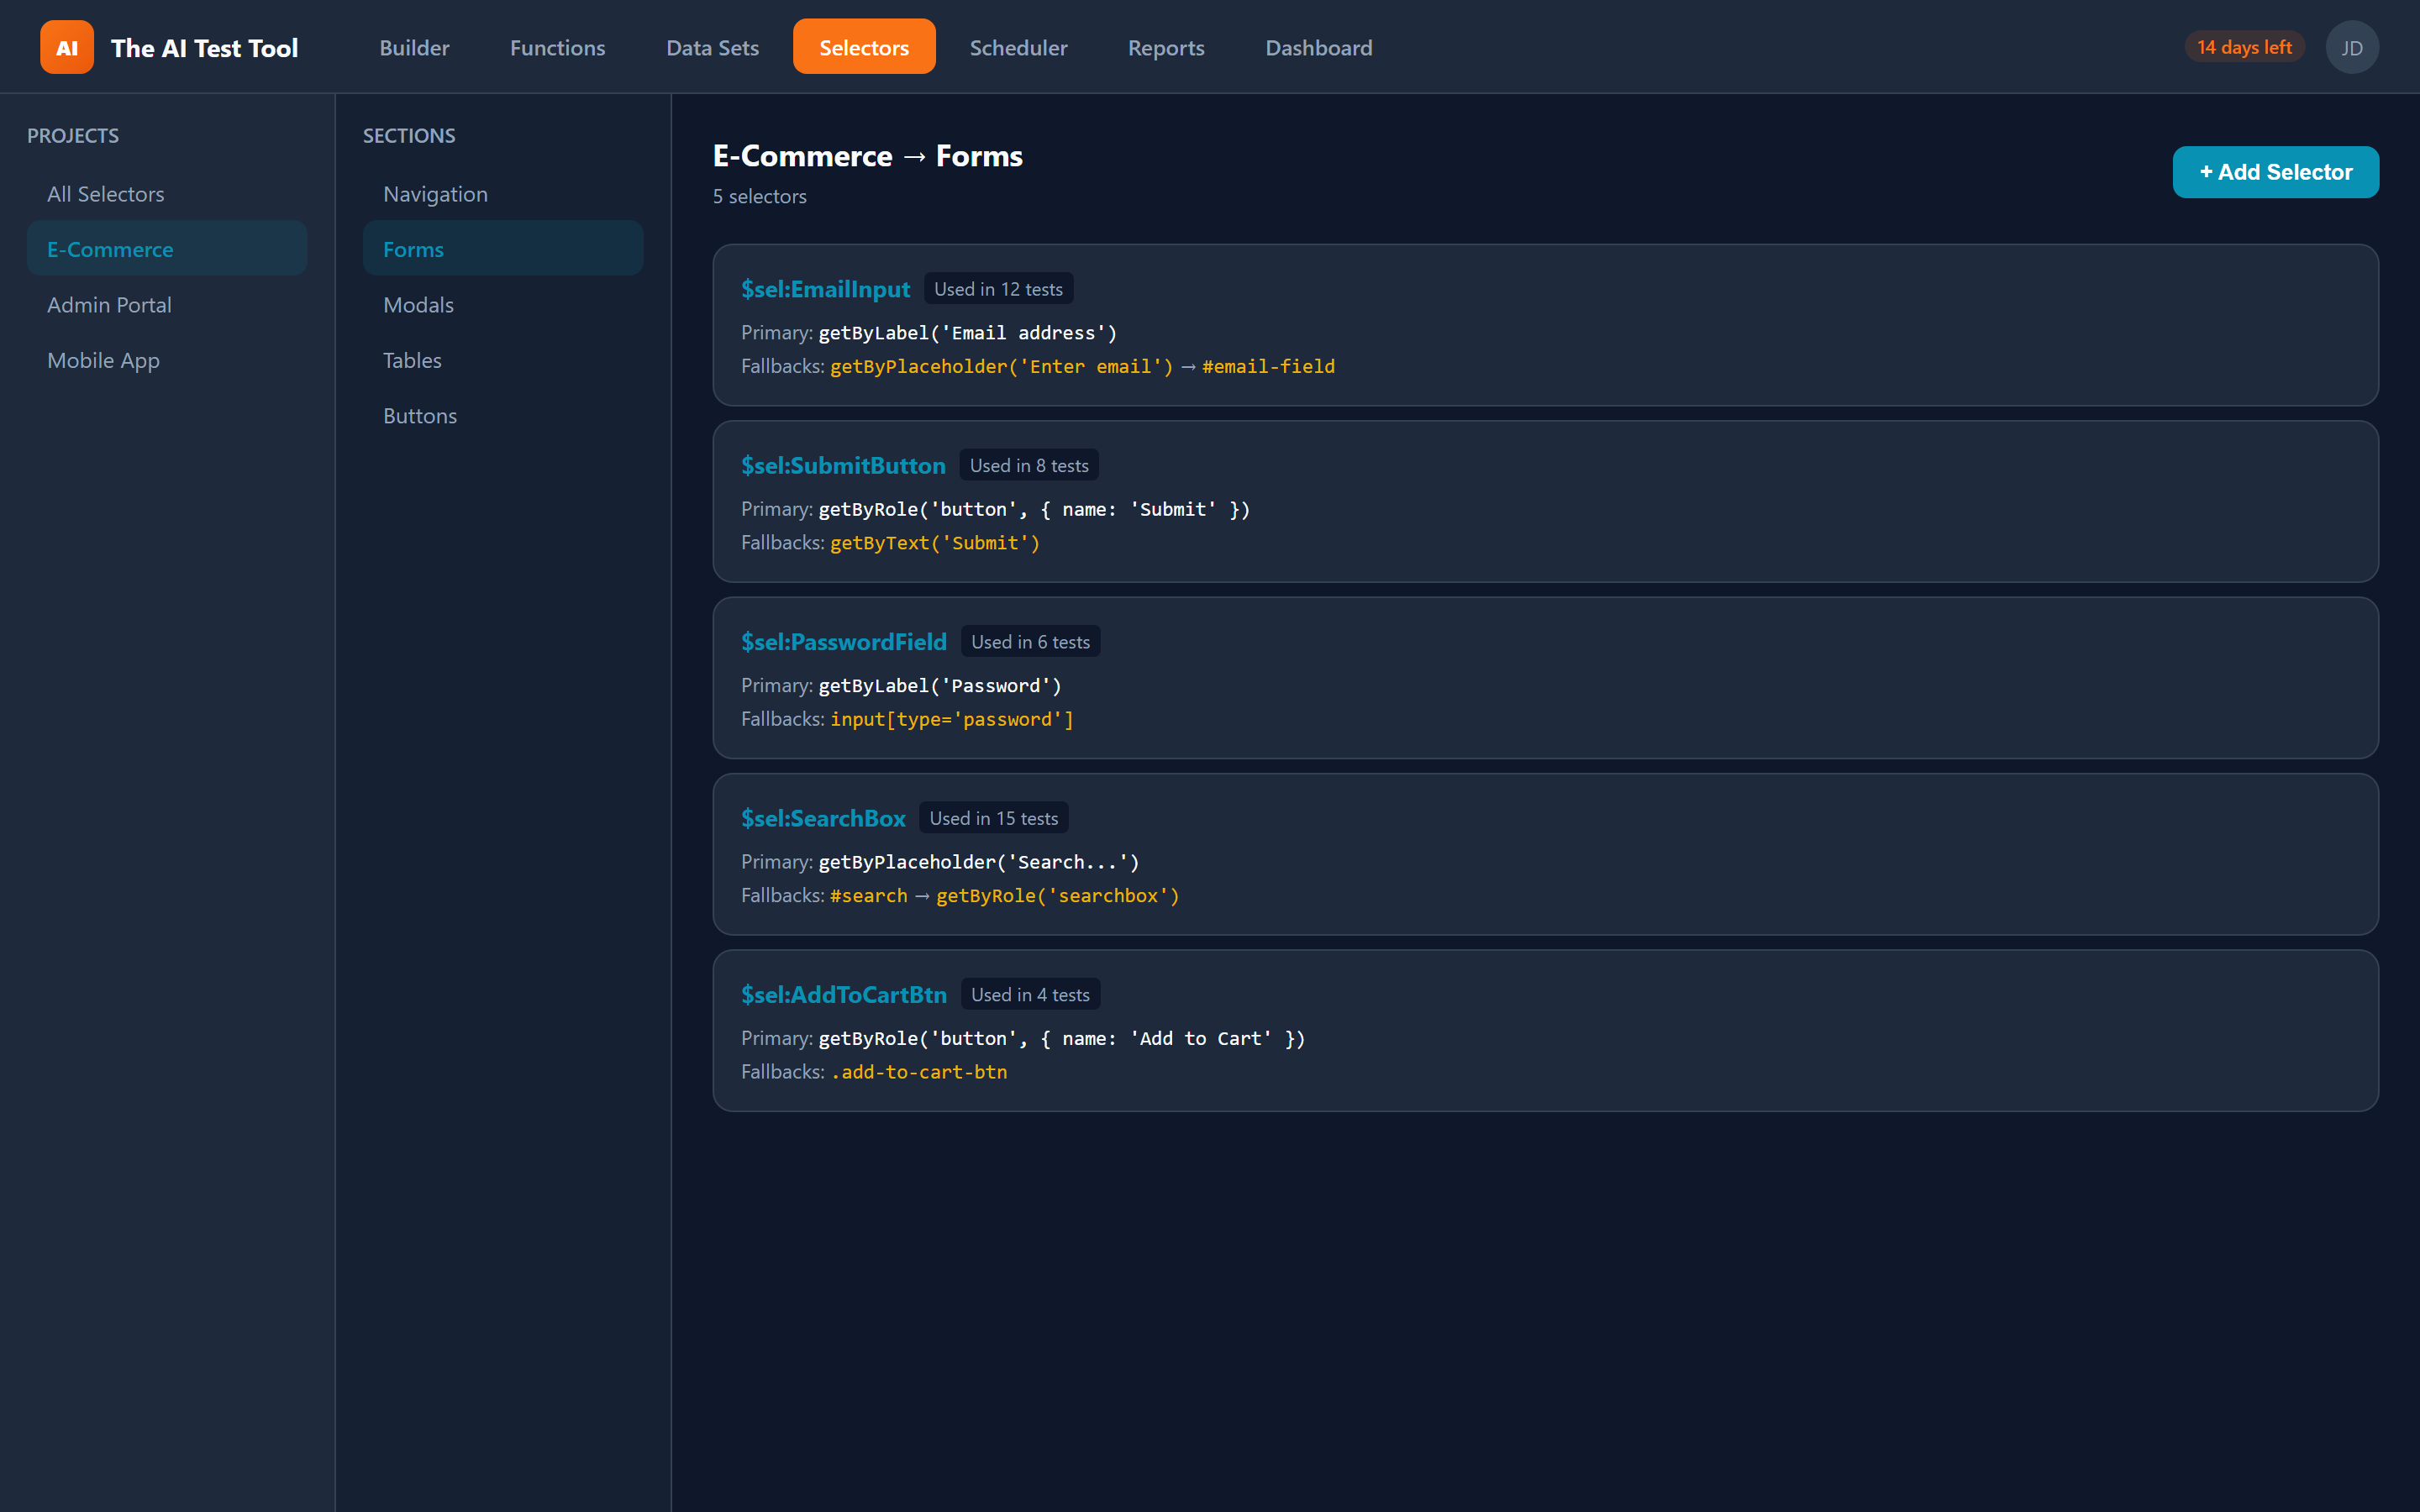Open the Dashboard tab
Viewport: 2420px width, 1512px height.
(x=1318, y=47)
